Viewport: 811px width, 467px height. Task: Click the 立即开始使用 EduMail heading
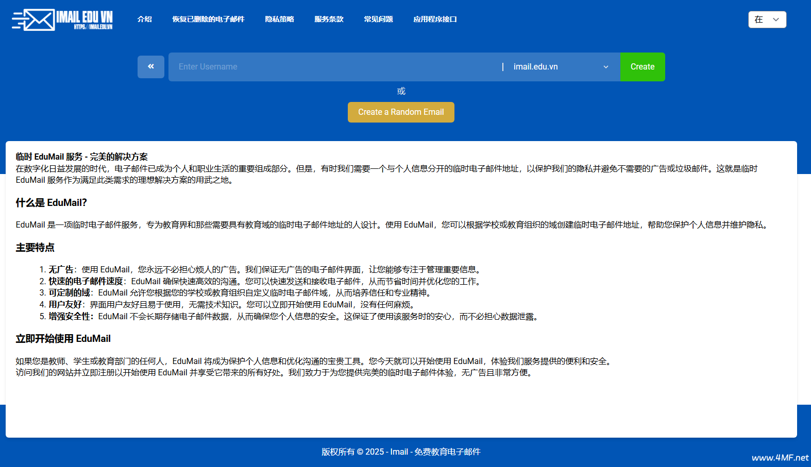pyautogui.click(x=63, y=339)
